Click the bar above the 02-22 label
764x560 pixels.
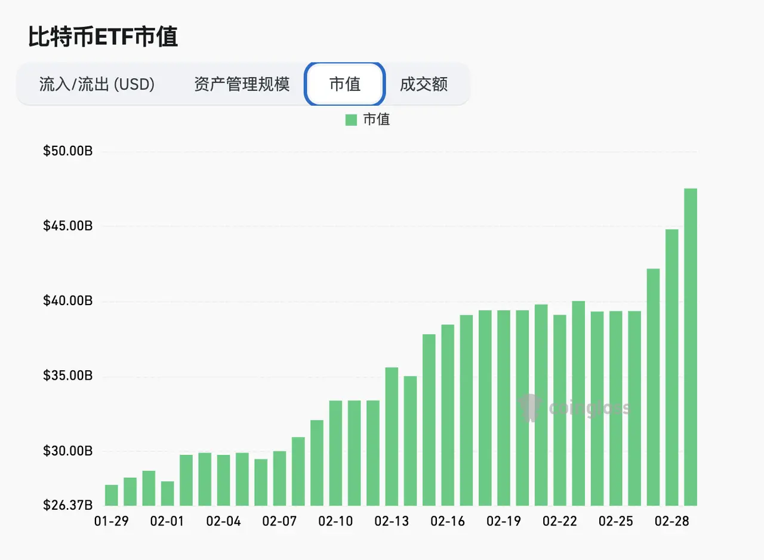pos(560,410)
